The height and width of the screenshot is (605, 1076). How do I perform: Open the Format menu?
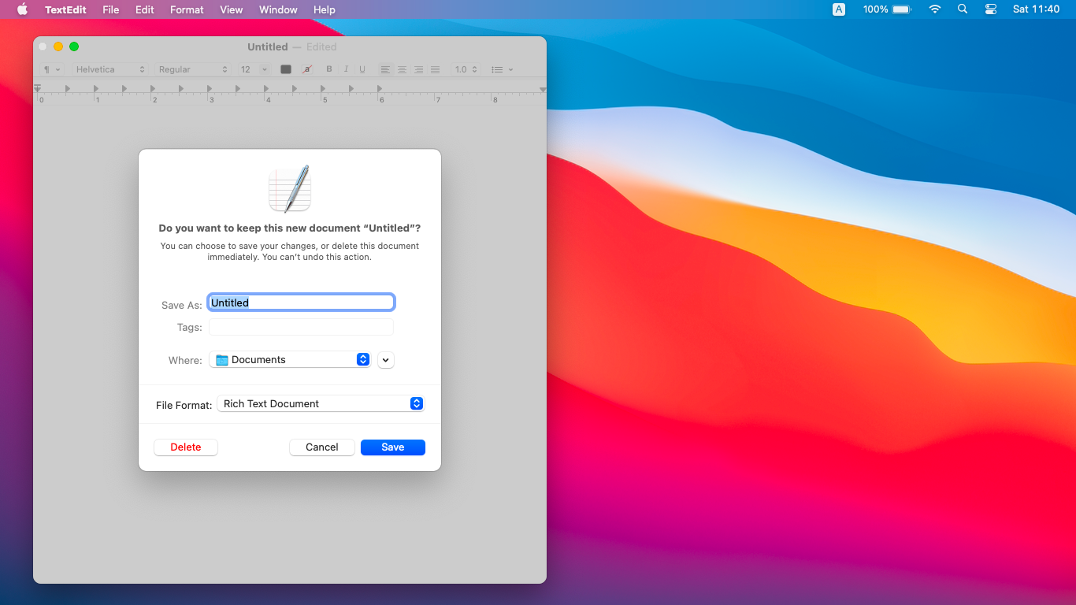pos(187,9)
